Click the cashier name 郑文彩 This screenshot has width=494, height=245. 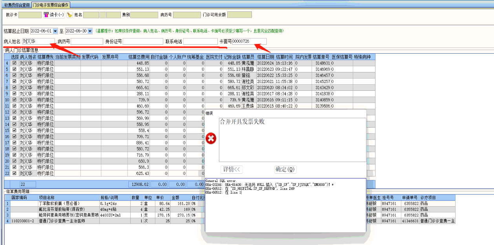249,88
